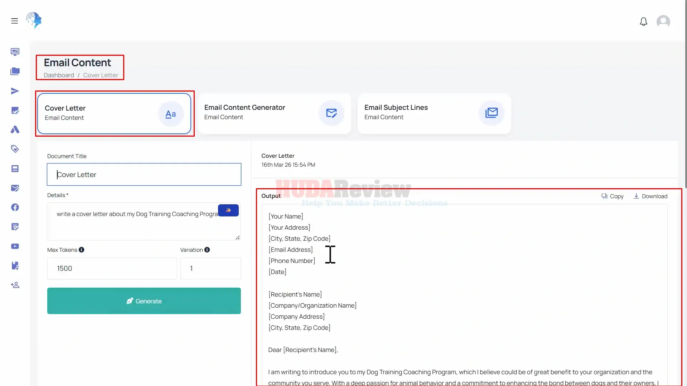Select the ads 'A' icon in sidebar
Image resolution: width=687 pixels, height=386 pixels.
(x=15, y=130)
